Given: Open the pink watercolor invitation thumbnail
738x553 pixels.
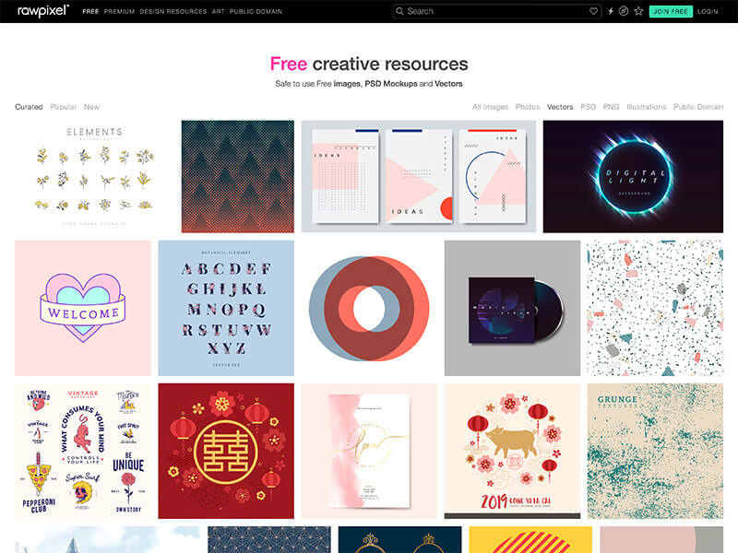Looking at the screenshot, I should tap(369, 451).
